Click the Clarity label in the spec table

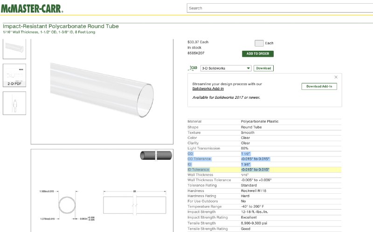tap(193, 143)
